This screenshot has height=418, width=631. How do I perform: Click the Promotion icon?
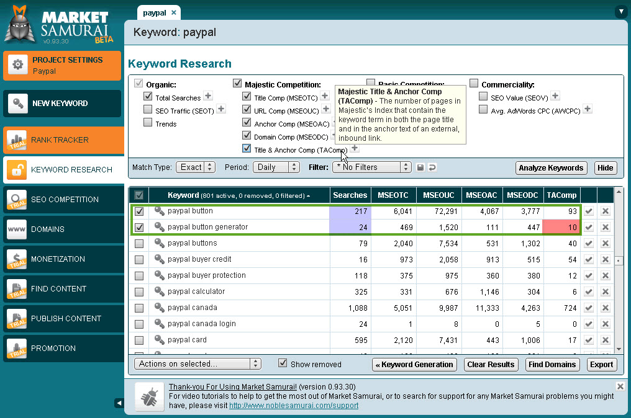pos(17,348)
